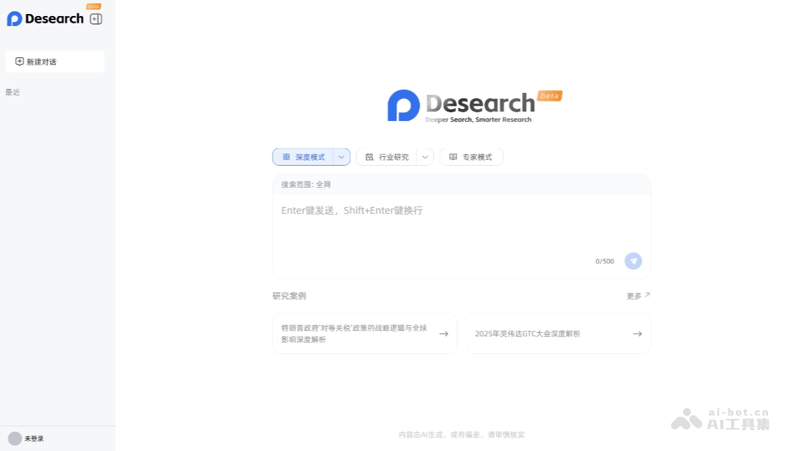Image resolution: width=802 pixels, height=451 pixels.
Task: Select 最近 in the sidebar
Action: tap(12, 92)
